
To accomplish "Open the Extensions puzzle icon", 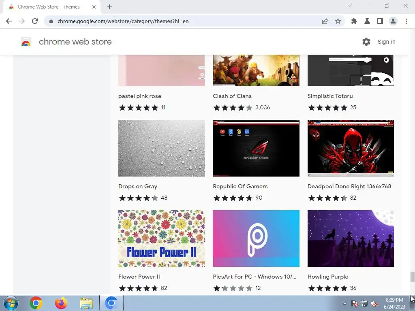I will tap(354, 21).
